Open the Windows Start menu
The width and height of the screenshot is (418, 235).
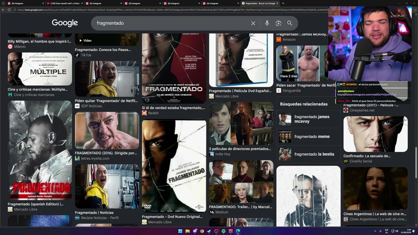coord(180,231)
